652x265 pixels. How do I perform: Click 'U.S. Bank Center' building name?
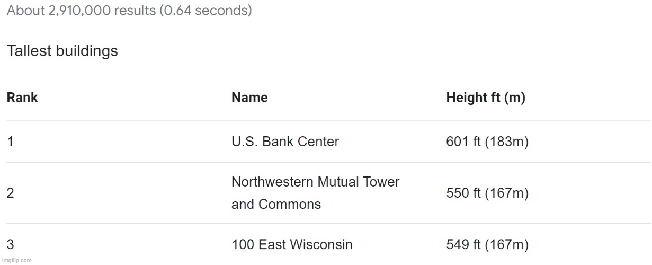285,142
